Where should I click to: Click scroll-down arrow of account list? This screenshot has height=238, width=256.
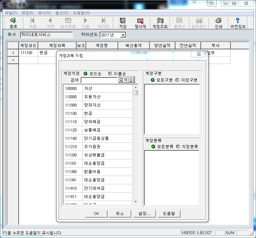point(136,202)
